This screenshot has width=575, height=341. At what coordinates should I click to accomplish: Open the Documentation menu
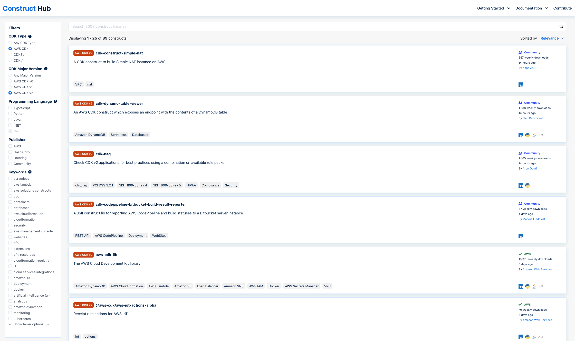(531, 8)
